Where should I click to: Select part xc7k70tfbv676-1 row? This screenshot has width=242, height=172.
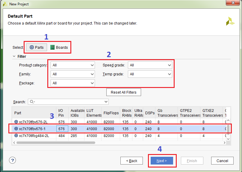pos(119,129)
